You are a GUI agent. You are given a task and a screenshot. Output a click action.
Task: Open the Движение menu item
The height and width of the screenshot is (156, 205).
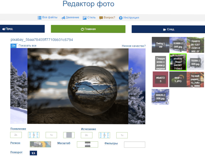pos(70,18)
